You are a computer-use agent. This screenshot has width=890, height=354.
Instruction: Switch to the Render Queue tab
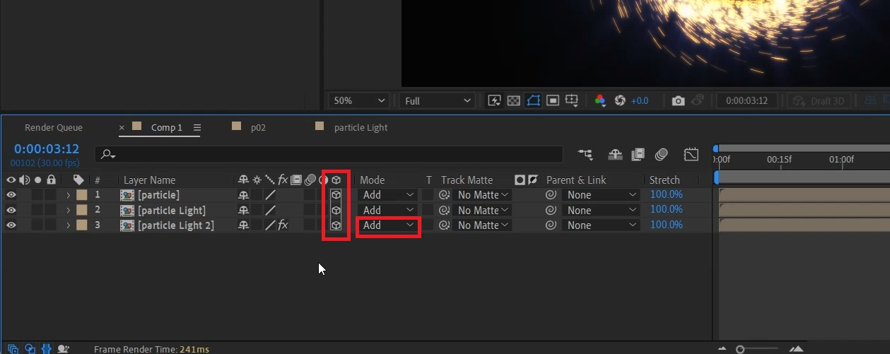pos(54,127)
